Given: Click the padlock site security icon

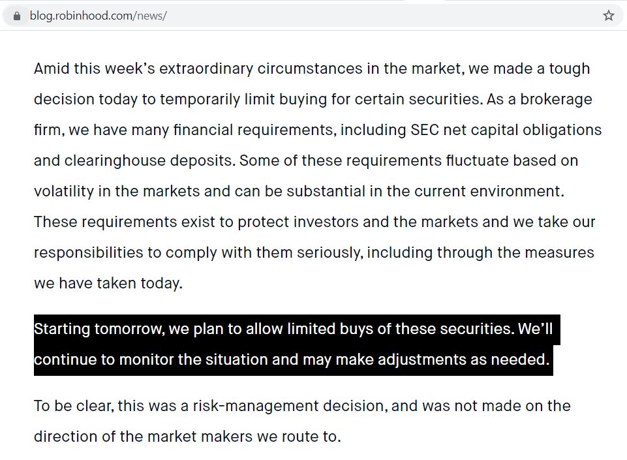Looking at the screenshot, I should (x=17, y=16).
